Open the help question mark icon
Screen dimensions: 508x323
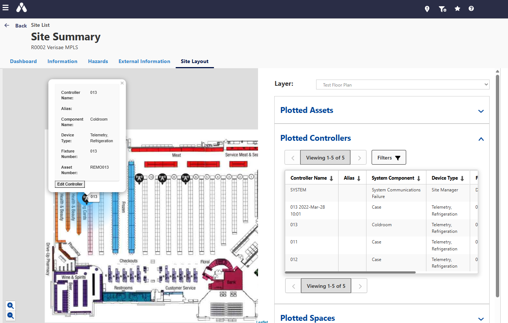tap(471, 8)
